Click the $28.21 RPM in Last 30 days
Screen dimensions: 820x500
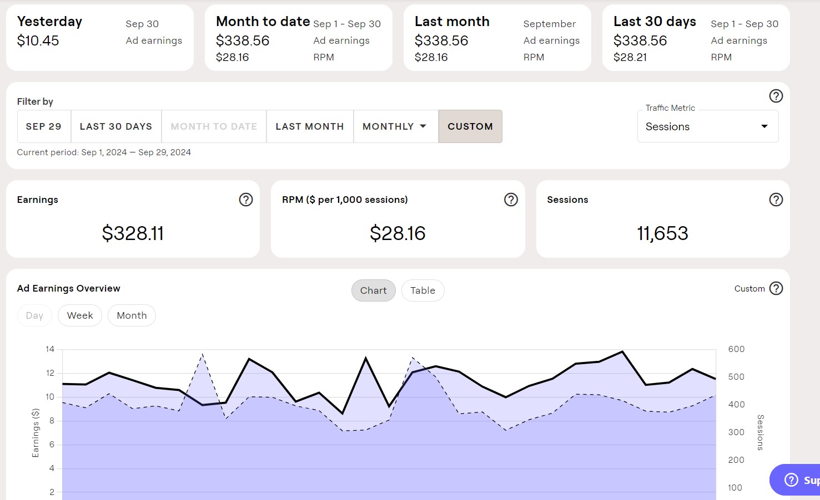coord(630,57)
